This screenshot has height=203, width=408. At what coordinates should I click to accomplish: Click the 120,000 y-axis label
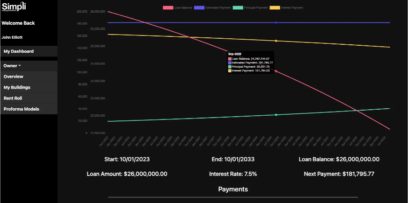coord(82,60)
